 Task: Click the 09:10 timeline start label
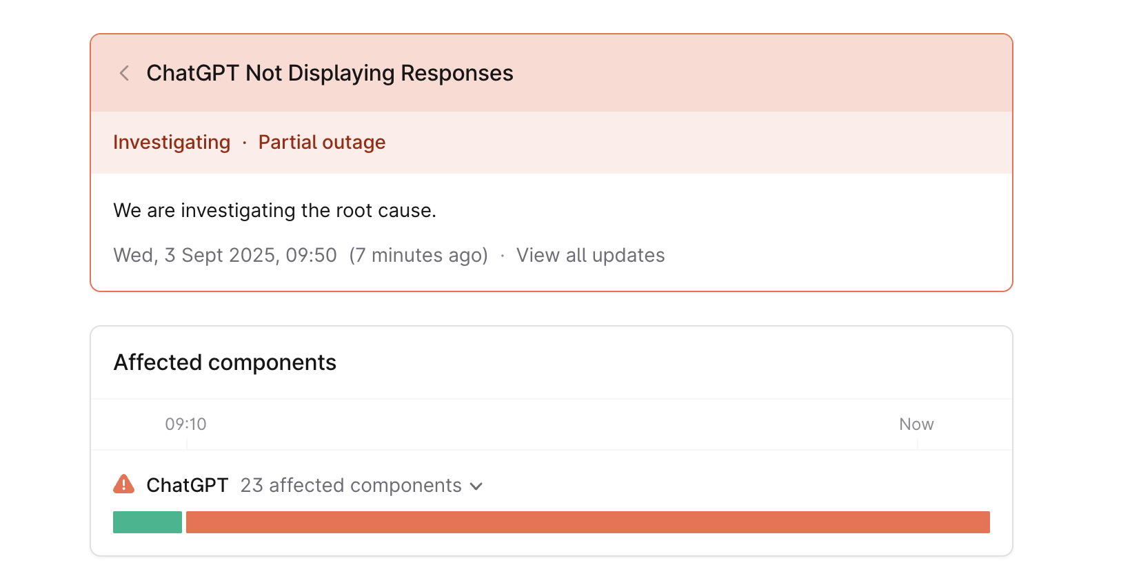pyautogui.click(x=185, y=424)
